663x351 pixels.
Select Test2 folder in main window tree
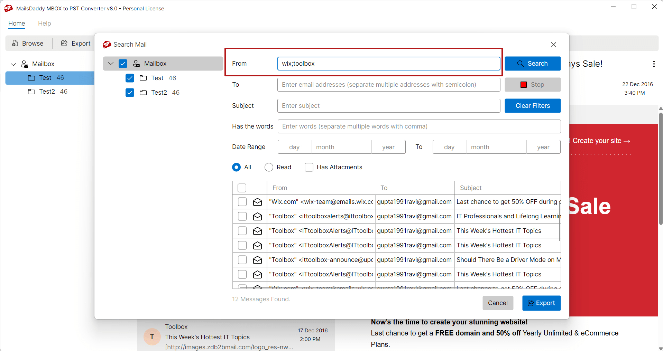(50, 92)
